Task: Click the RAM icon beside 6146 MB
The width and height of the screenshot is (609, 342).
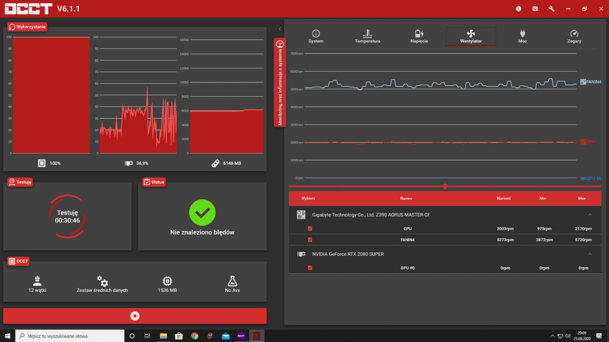Action: pyautogui.click(x=215, y=163)
